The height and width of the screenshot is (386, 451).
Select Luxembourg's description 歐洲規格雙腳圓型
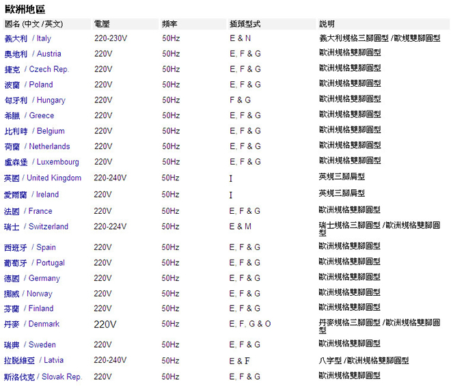pyautogui.click(x=350, y=161)
